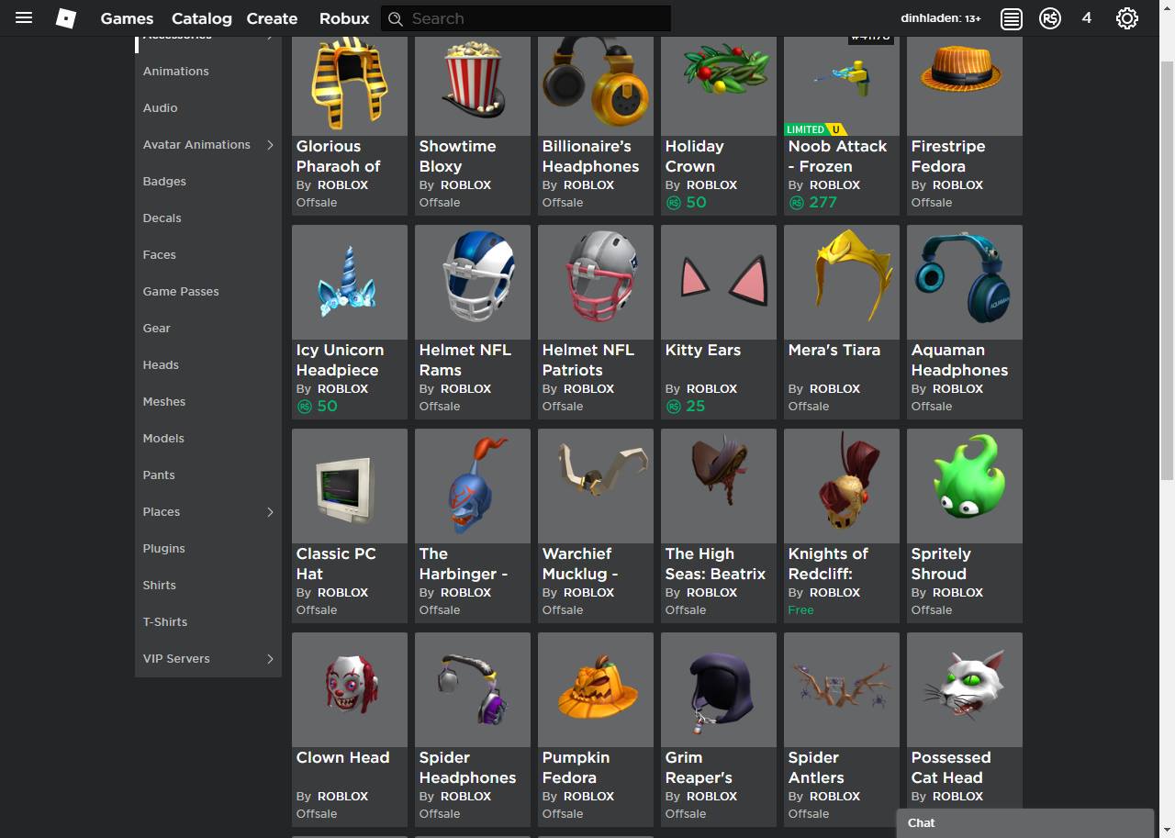Select the Badges category

[x=164, y=181]
